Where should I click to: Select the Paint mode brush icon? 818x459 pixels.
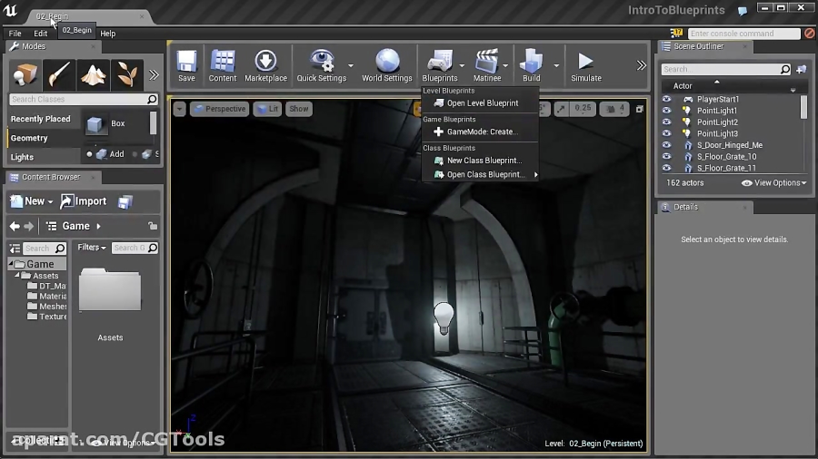tap(60, 73)
